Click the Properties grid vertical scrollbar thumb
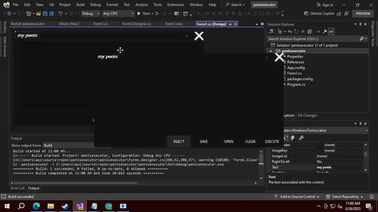Viewport: 378px width, 212px height. pos(366,154)
